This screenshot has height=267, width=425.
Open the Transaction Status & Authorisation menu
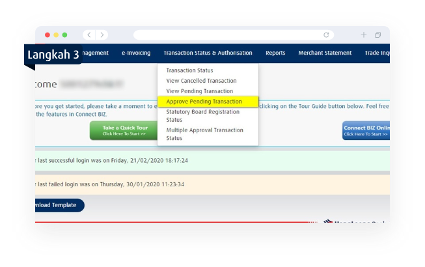208,53
